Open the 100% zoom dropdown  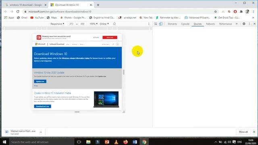pyautogui.click(x=94, y=24)
